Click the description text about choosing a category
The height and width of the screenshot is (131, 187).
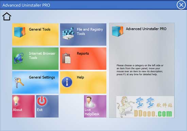[x=140, y=70]
